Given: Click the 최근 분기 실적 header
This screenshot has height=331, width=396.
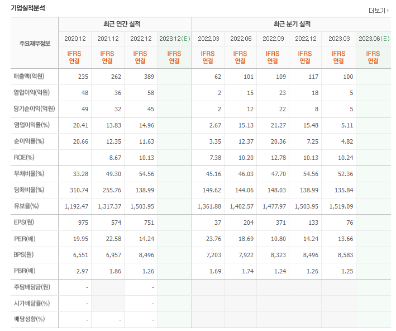Looking at the screenshot, I should pos(292,24).
